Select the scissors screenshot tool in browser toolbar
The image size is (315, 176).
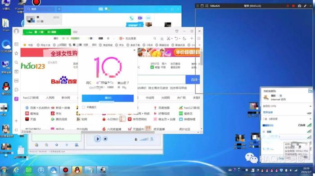point(169,38)
